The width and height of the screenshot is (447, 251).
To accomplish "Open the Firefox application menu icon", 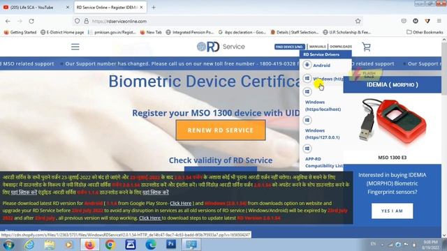I will tap(439, 21).
